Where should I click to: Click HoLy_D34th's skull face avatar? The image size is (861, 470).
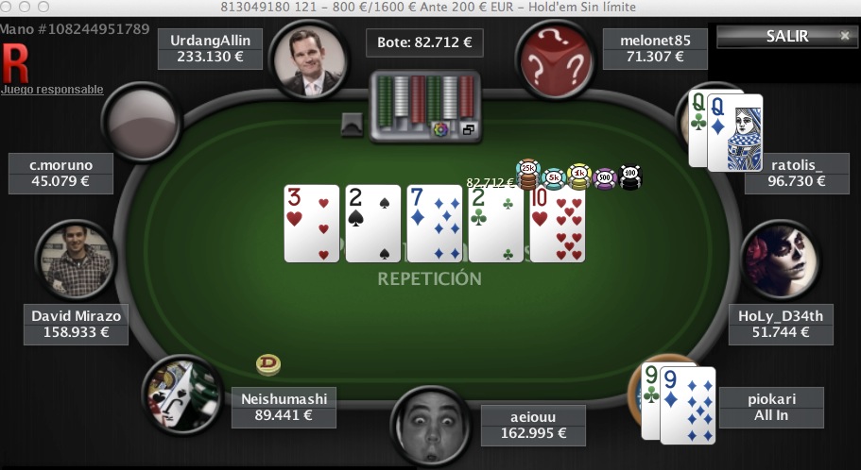coord(780,260)
